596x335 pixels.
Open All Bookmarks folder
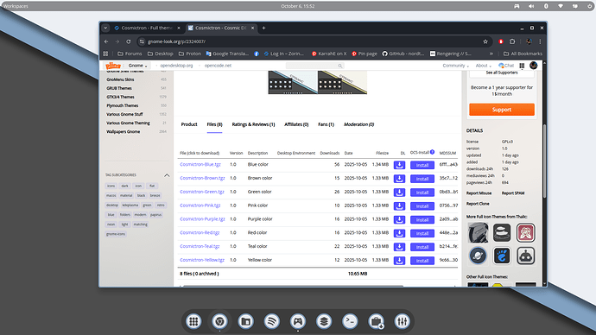click(523, 54)
